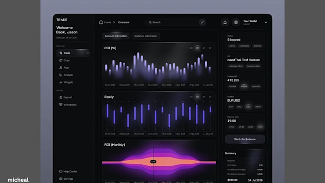Click the Home house icon in breadcrumb
This screenshot has height=183, width=325.
click(101, 22)
